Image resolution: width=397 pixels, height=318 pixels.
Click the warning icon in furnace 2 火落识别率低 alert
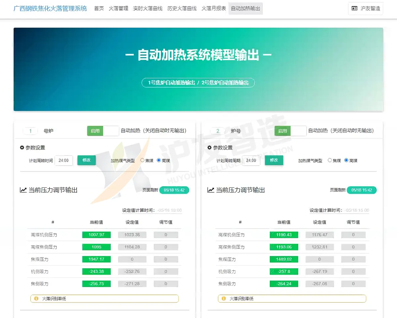pos(224,298)
